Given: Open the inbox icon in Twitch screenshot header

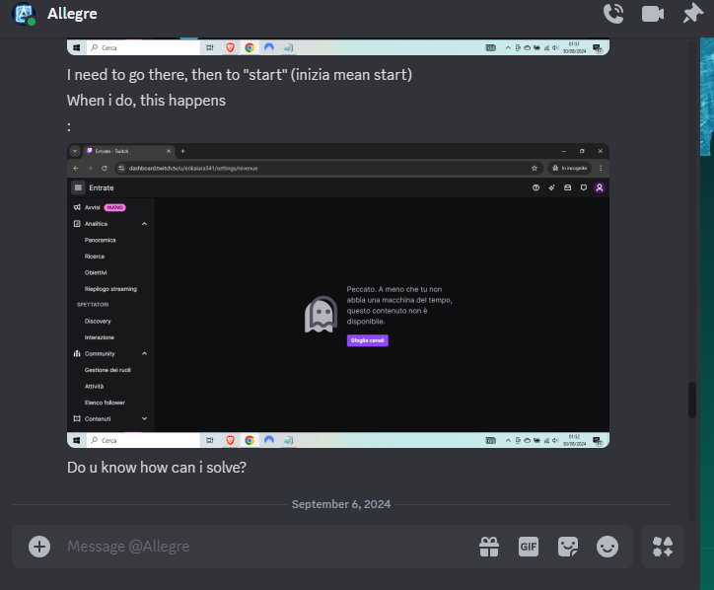Looking at the screenshot, I should 567,187.
